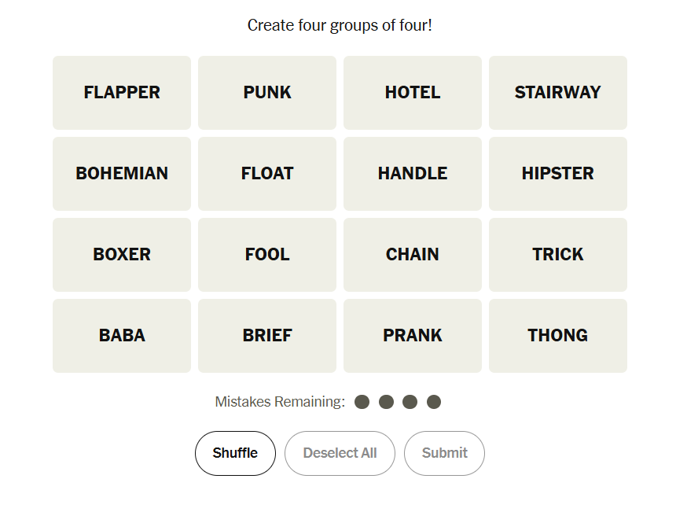Tap the THONG tile

558,336
